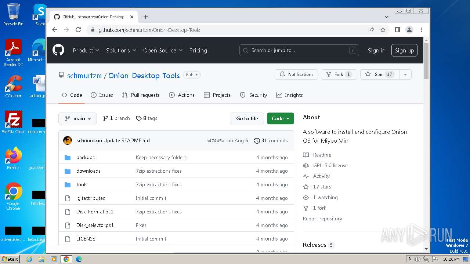Click in the Search or jump to field

click(x=299, y=50)
